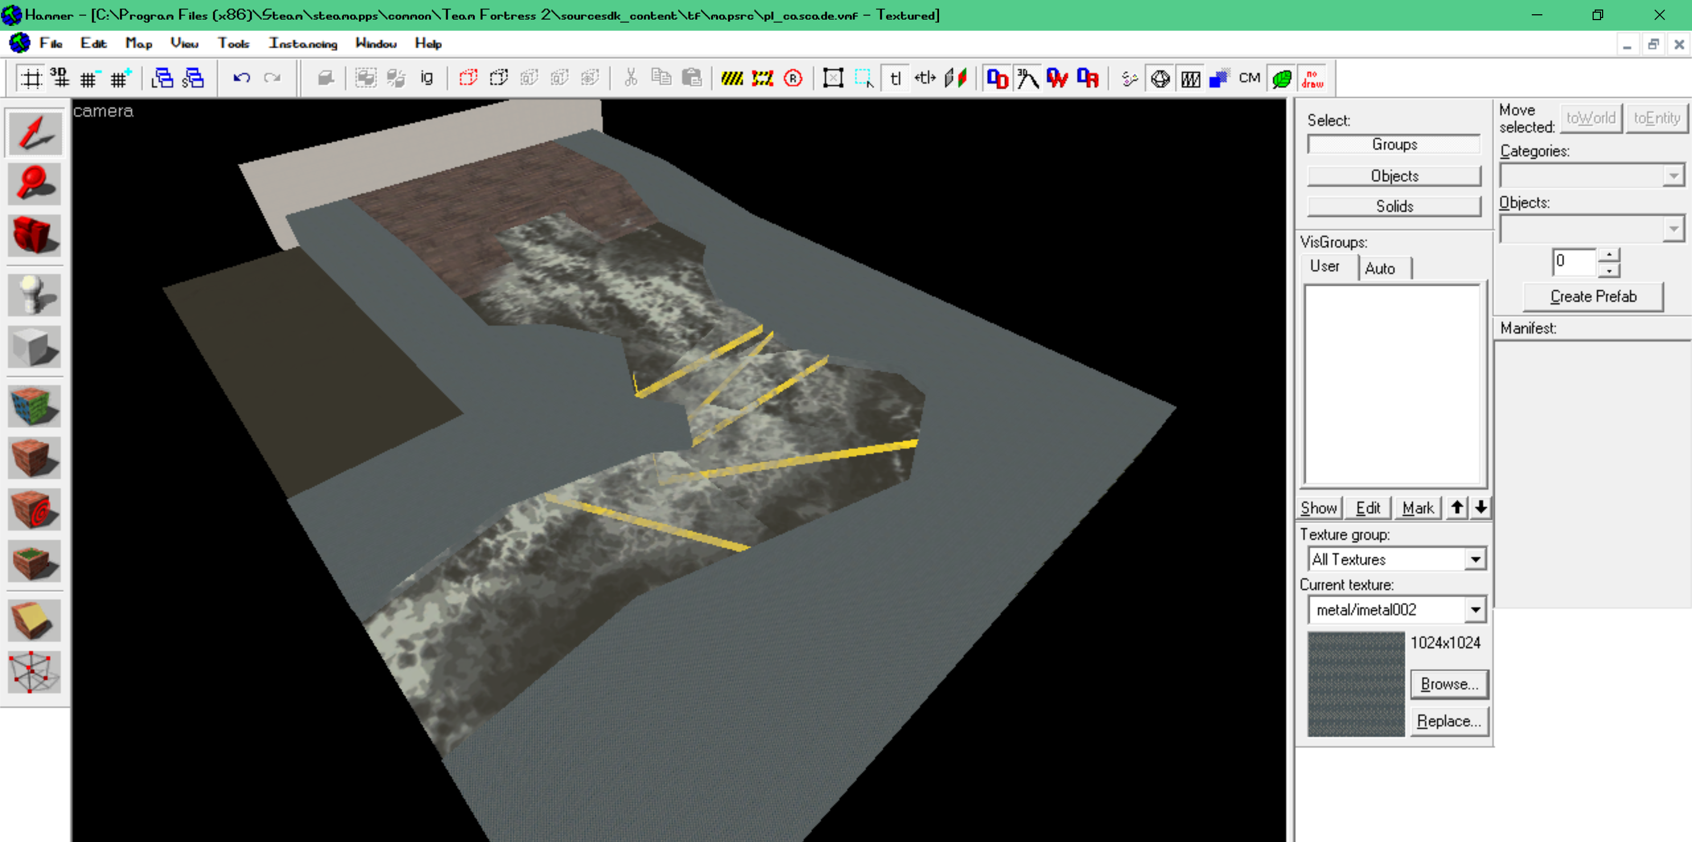This screenshot has width=1692, height=842.
Task: Toggle the ignore groups 'ig' button
Action: coord(427,79)
